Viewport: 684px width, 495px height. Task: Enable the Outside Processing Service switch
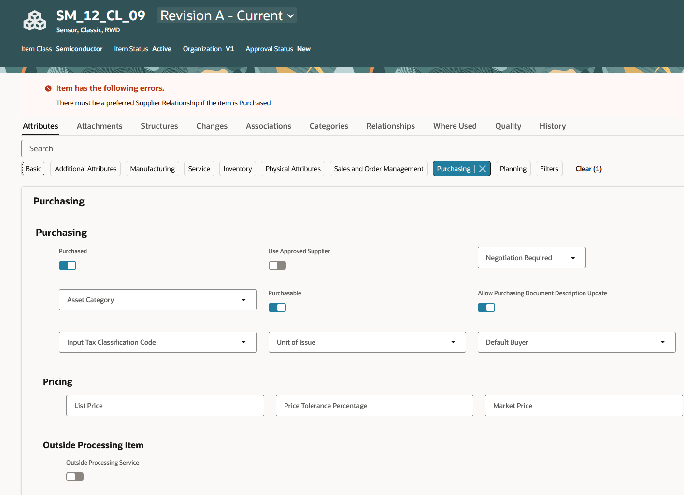[75, 477]
